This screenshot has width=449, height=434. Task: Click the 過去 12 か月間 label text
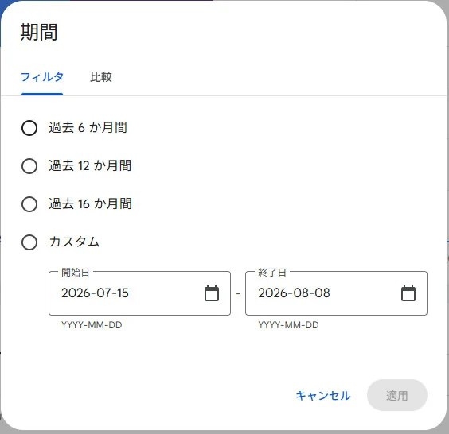click(90, 165)
